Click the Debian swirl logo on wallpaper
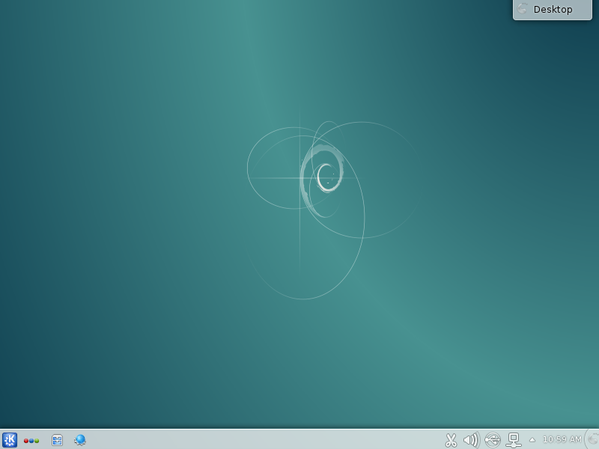The width and height of the screenshot is (599, 449). [x=325, y=178]
